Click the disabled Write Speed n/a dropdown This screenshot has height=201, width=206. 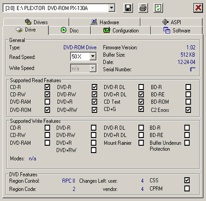pos(83,68)
